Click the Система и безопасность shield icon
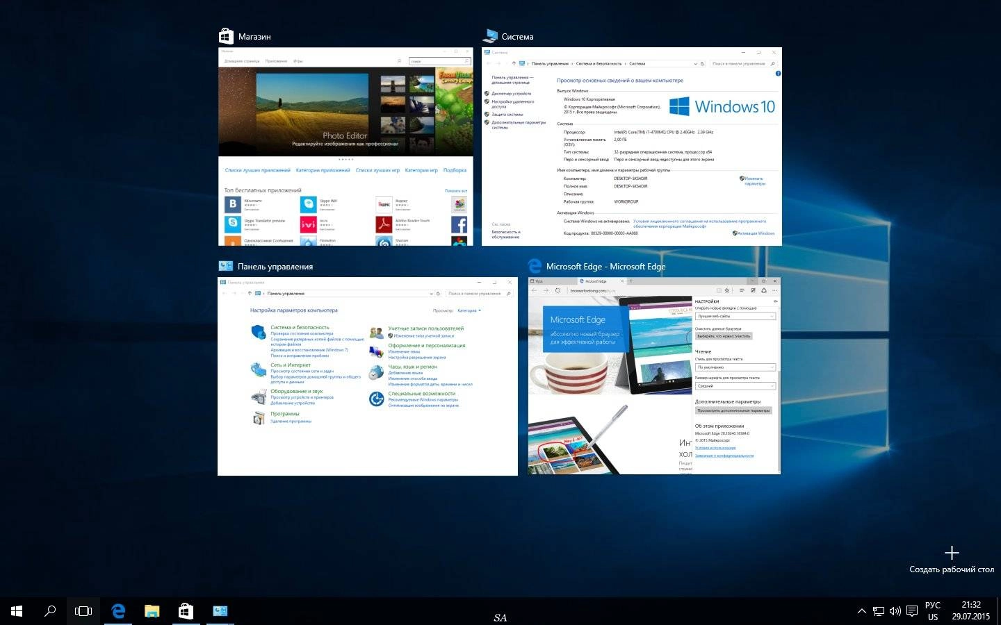The width and height of the screenshot is (1001, 625). click(x=258, y=331)
